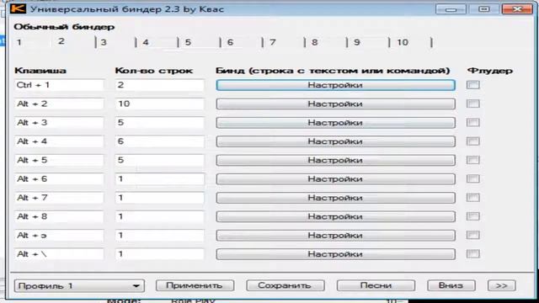The width and height of the screenshot is (539, 303).
Task: Open Настройки for the Alt + 2 bind
Action: (x=335, y=104)
